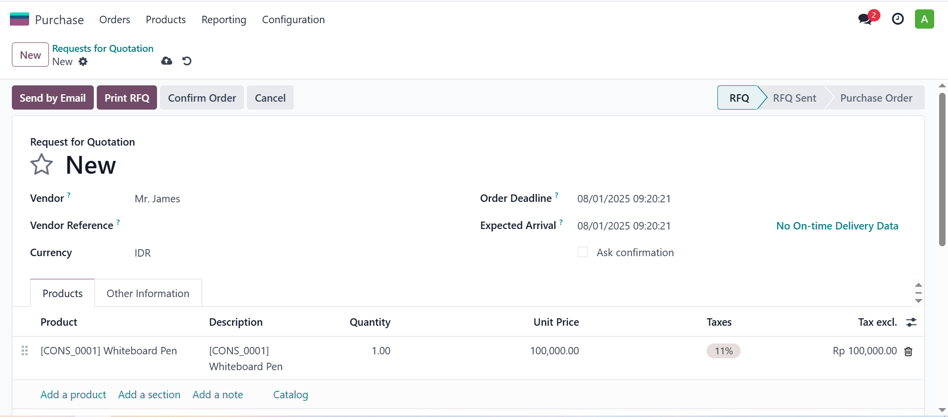Click the cloud save icon
This screenshot has width=948, height=417.
[167, 61]
